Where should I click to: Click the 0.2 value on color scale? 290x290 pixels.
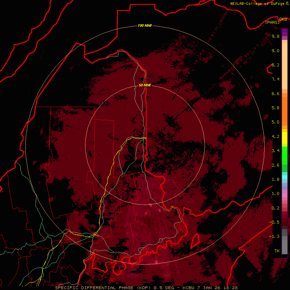(x=275, y=208)
